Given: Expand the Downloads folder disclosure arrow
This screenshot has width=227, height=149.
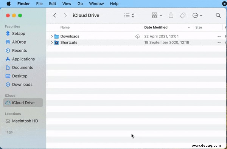Looking at the screenshot, I should coord(52,36).
